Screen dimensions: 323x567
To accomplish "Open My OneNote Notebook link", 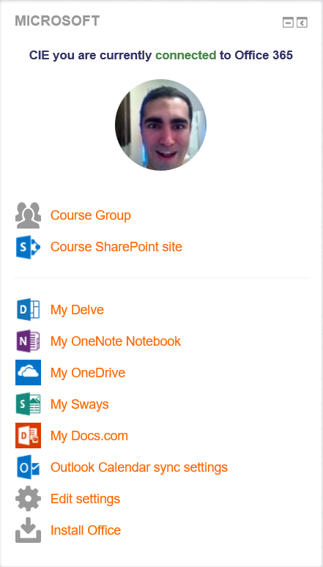I will (x=116, y=341).
